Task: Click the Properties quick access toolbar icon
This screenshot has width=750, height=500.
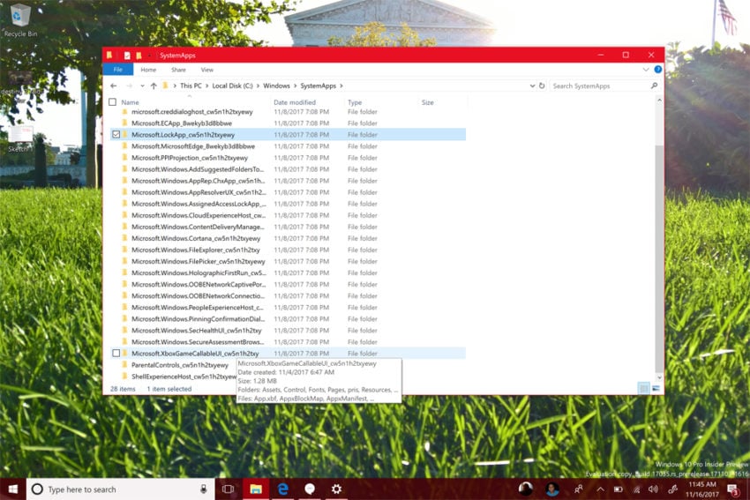Action: point(127,56)
